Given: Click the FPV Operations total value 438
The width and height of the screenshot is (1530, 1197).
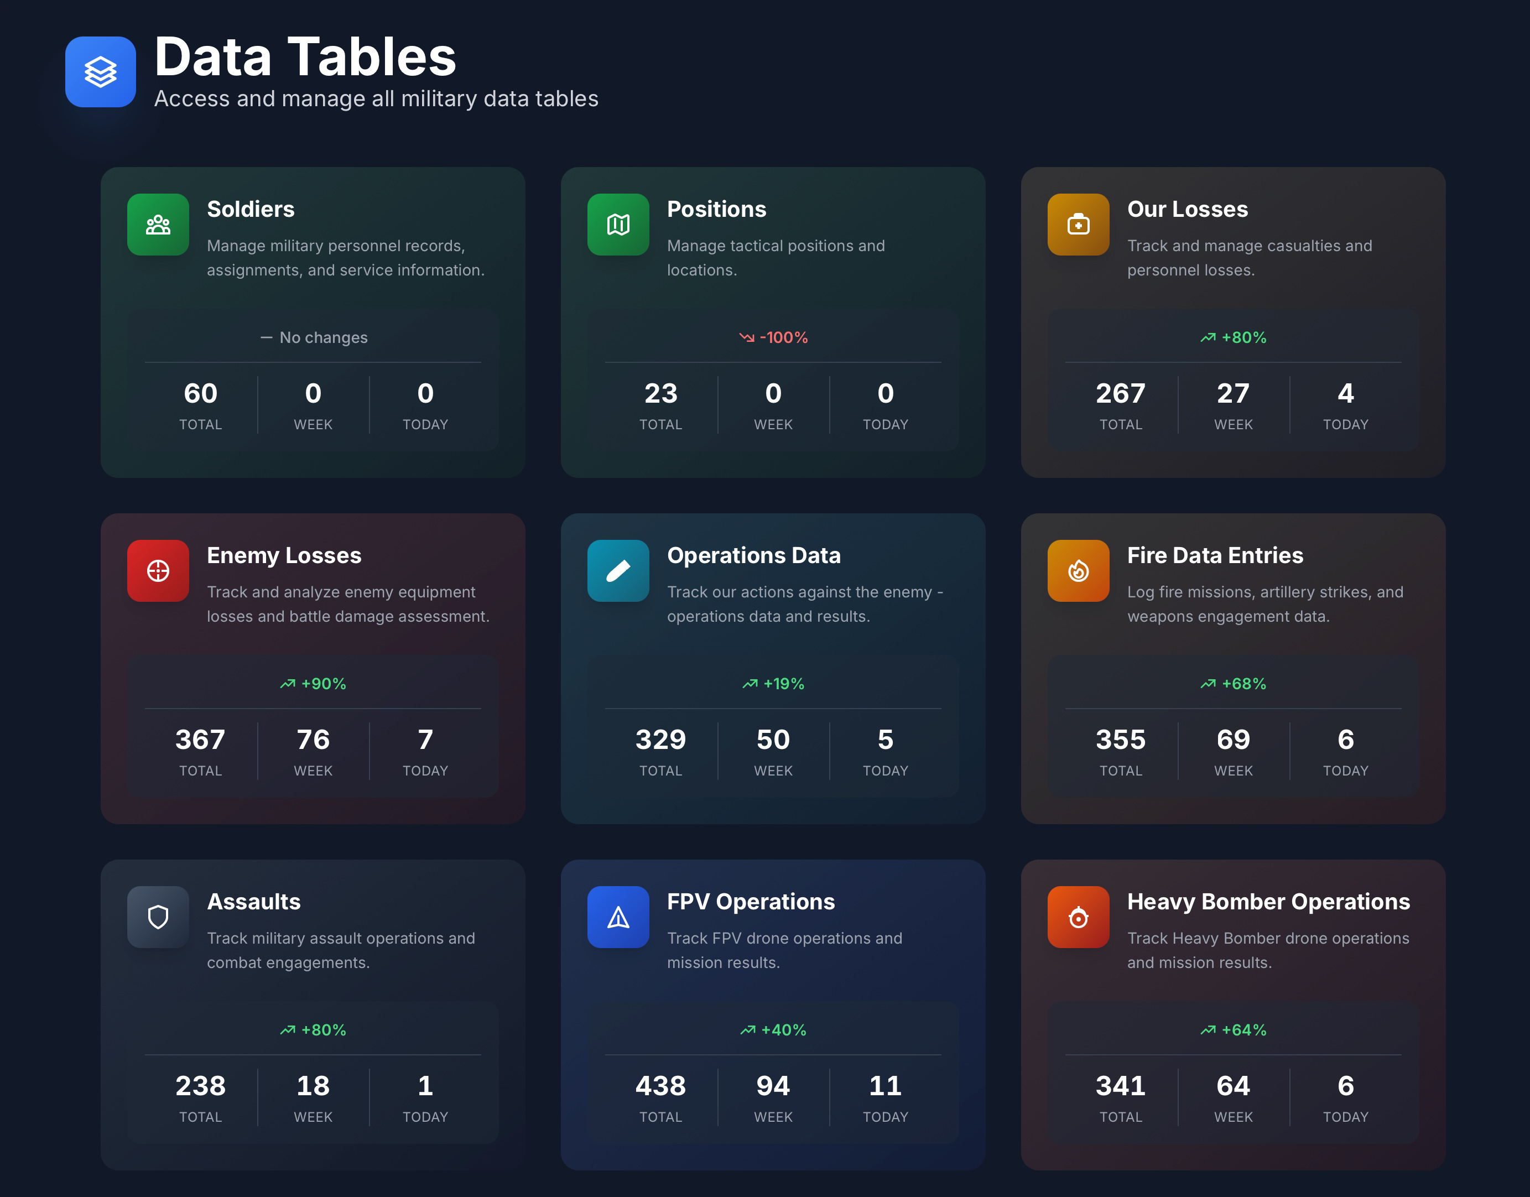Looking at the screenshot, I should [x=660, y=1086].
